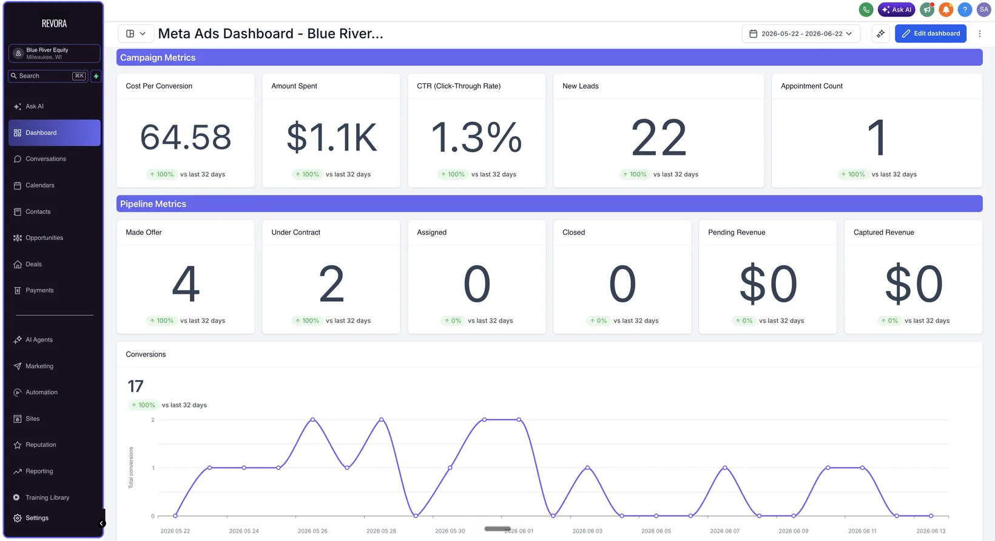Click the Captured Revenue value $0
This screenshot has height=541, width=995.
pos(914,284)
